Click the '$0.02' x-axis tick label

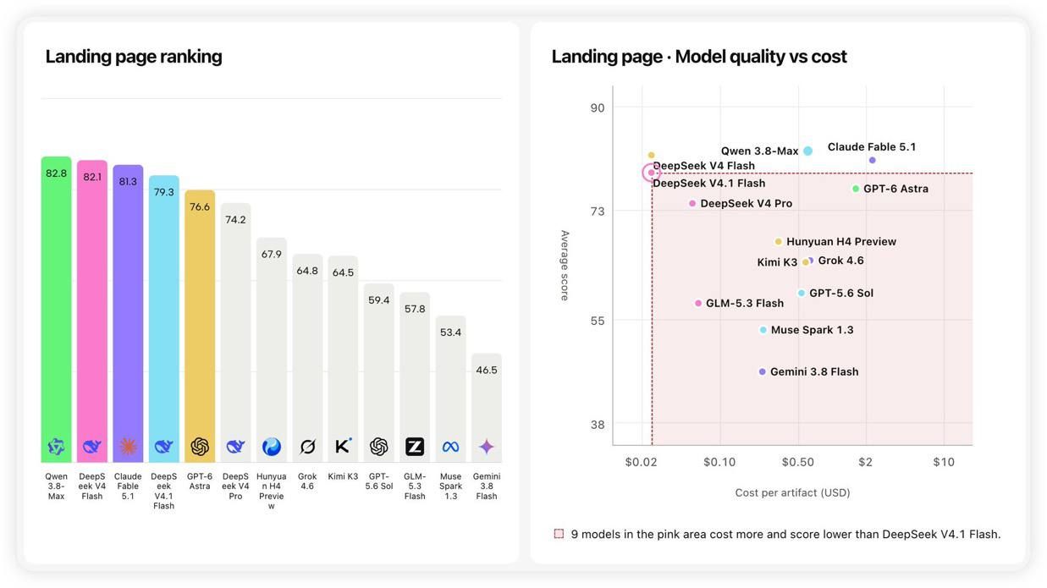[x=640, y=462]
